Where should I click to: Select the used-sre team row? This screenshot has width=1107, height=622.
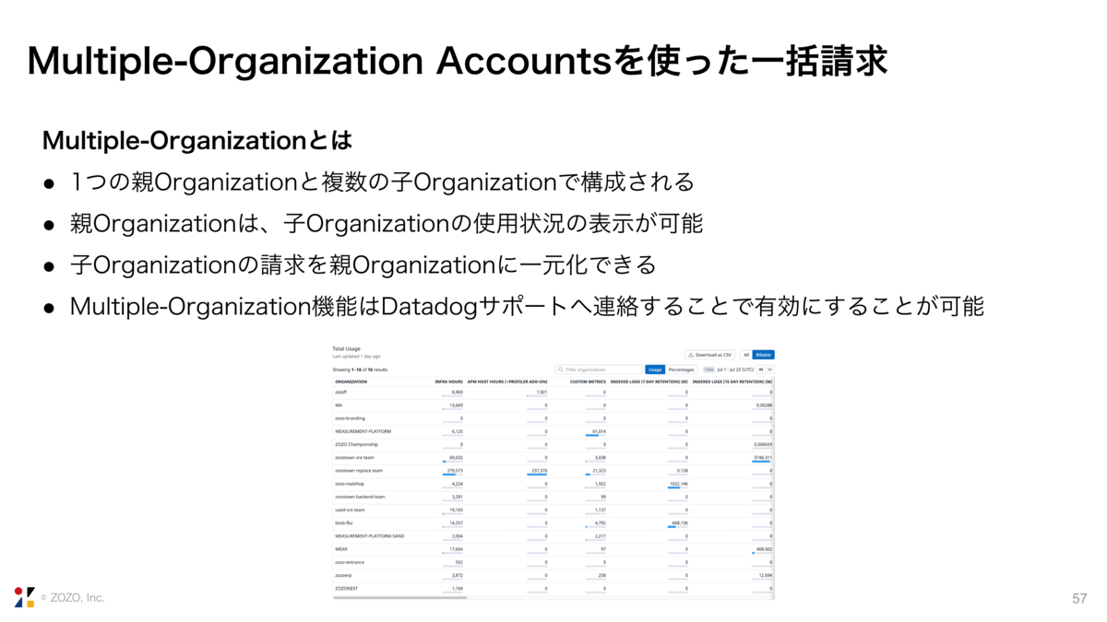(553, 510)
